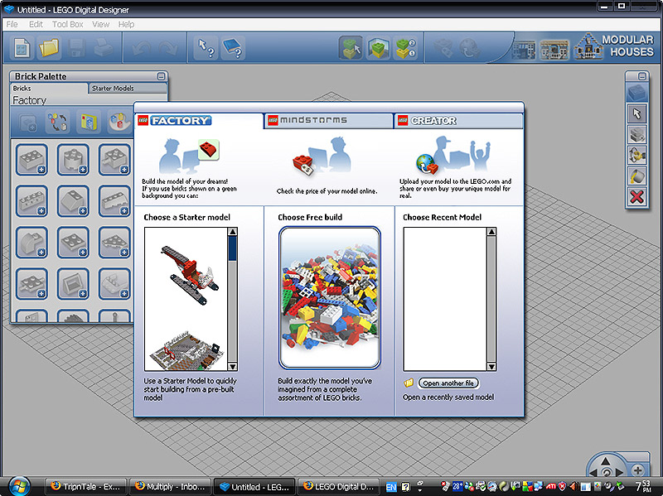The image size is (663, 496).
Task: Open a model file via folder toolbar icon
Action: pos(49,48)
